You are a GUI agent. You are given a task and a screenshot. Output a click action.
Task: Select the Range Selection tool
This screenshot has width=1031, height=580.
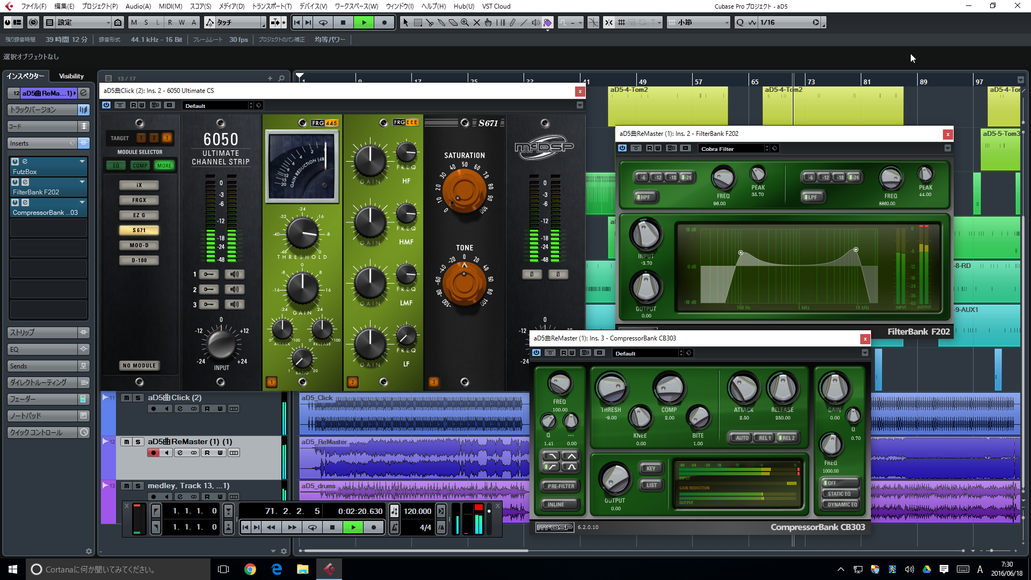point(417,23)
